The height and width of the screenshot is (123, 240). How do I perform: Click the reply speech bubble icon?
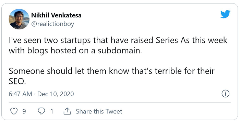41,111
